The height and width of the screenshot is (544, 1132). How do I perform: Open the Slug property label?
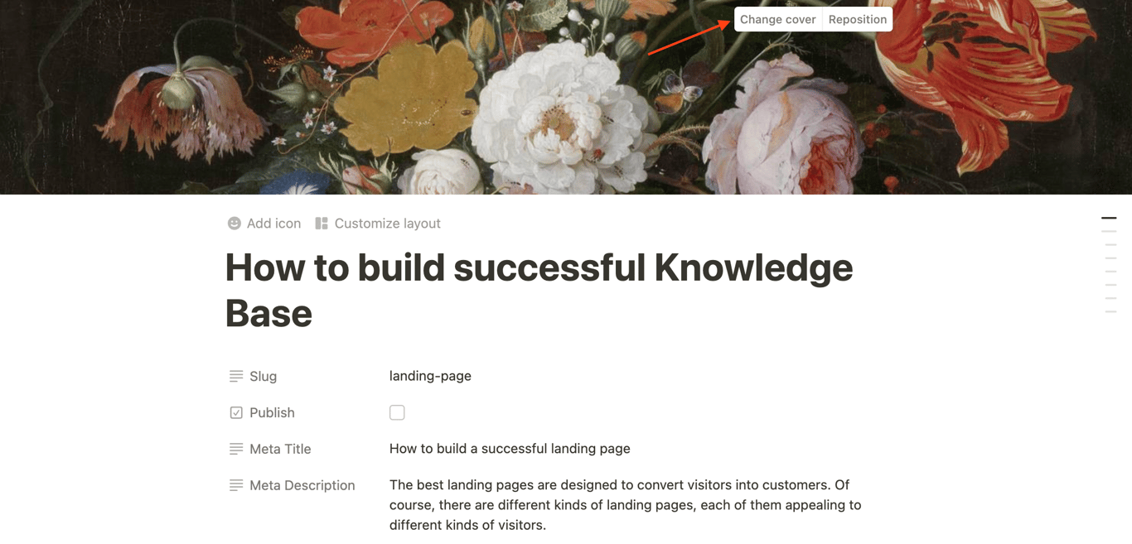point(264,376)
